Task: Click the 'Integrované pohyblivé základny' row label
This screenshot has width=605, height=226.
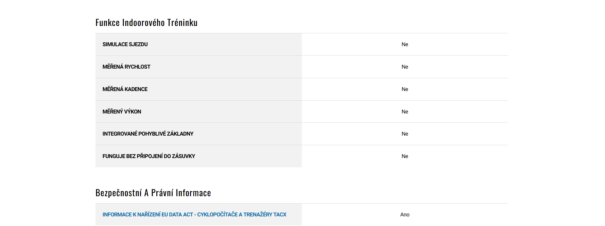Action: [x=148, y=134]
